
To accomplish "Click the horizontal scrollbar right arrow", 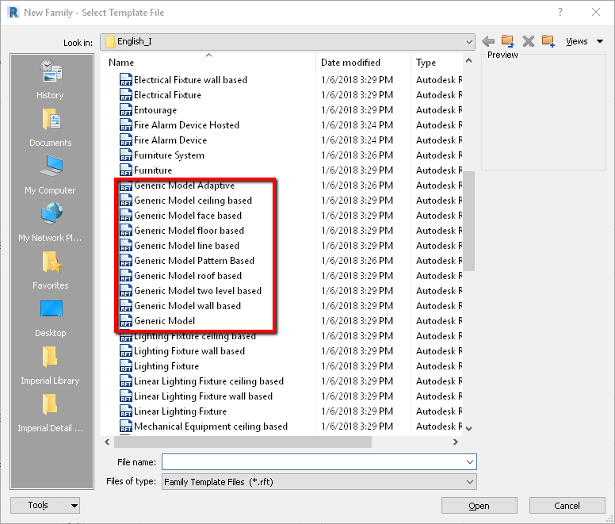I will point(456,442).
